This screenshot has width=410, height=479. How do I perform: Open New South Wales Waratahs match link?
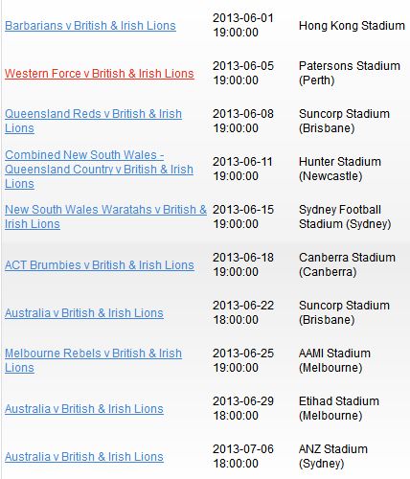tap(105, 217)
